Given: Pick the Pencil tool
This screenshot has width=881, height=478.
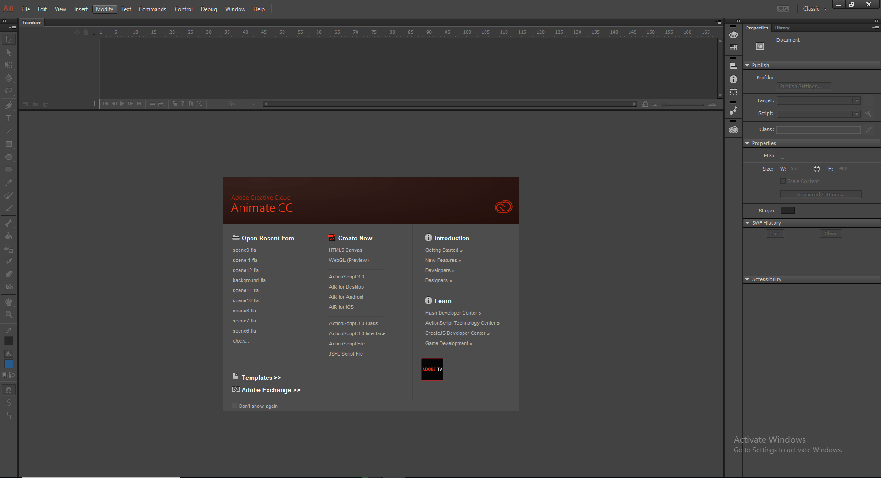Looking at the screenshot, I should click(9, 183).
